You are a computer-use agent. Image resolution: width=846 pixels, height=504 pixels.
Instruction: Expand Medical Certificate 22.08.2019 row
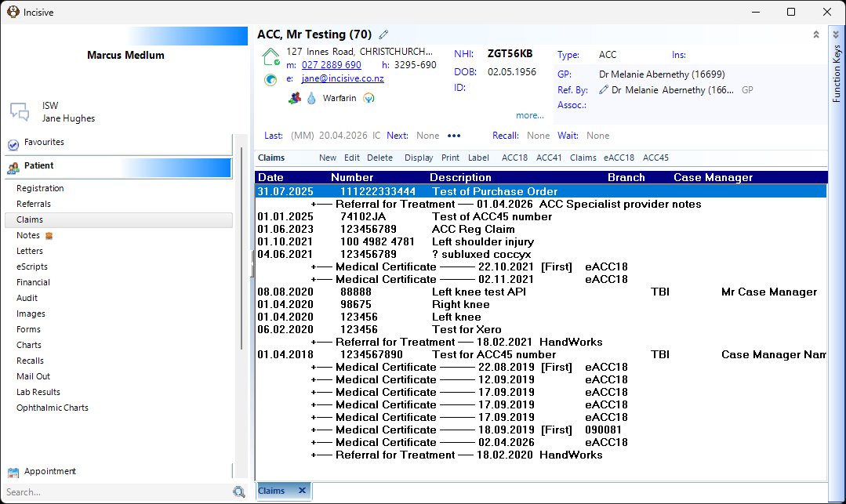tap(314, 368)
